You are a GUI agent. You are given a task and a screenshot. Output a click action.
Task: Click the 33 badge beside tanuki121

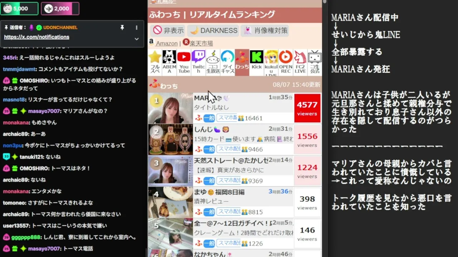6,157
